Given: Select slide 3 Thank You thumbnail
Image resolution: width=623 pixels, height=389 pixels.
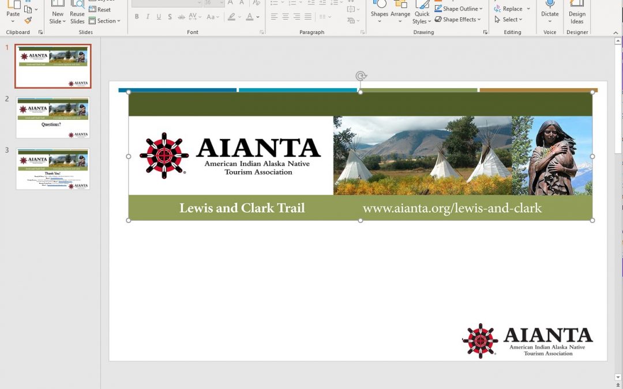Looking at the screenshot, I should [x=53, y=169].
